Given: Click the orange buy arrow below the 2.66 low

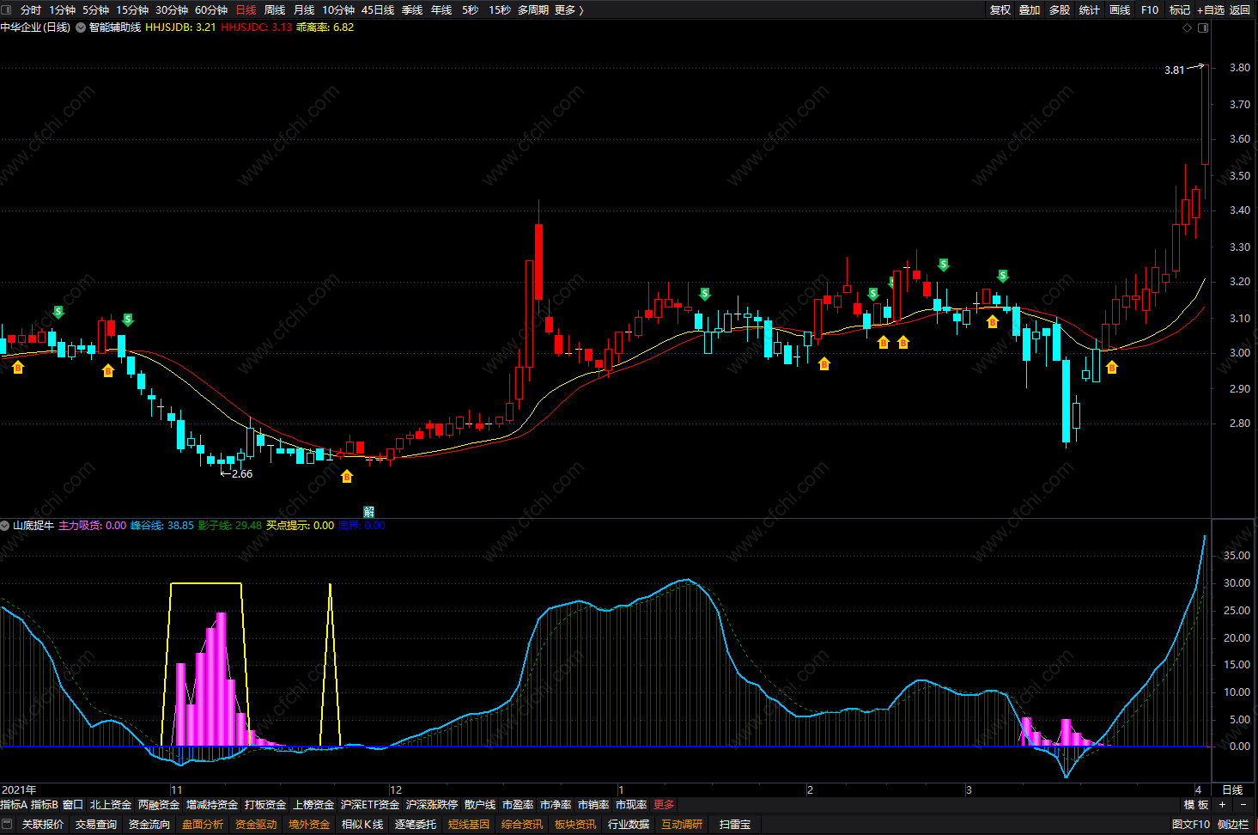Looking at the screenshot, I should (x=347, y=476).
